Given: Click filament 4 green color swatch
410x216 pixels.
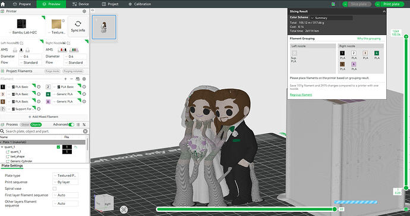Looking at the screenshot, I should pyautogui.click(x=48, y=94).
